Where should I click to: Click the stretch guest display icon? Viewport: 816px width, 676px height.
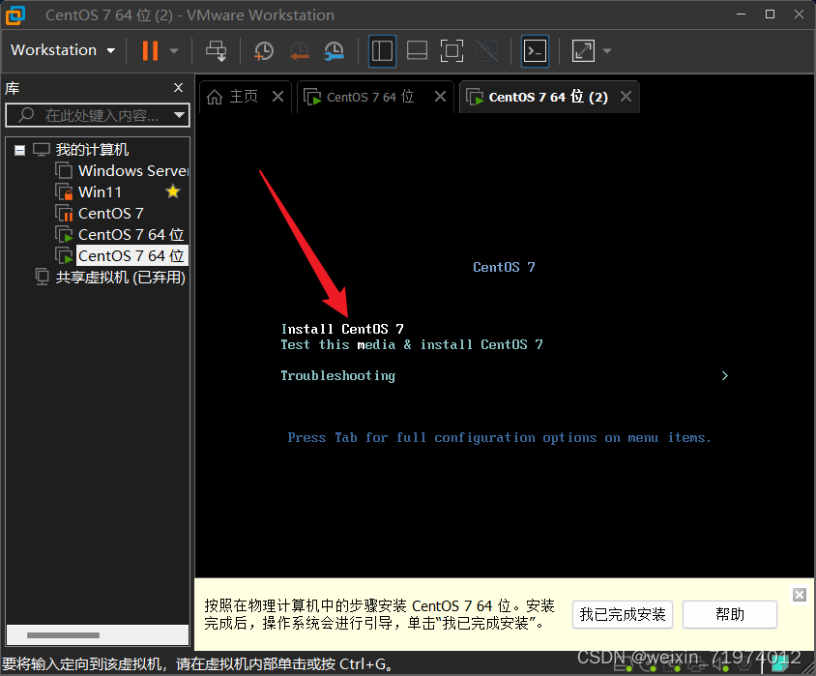point(583,51)
